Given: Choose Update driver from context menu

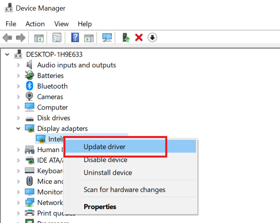Looking at the screenshot, I should (130, 147).
